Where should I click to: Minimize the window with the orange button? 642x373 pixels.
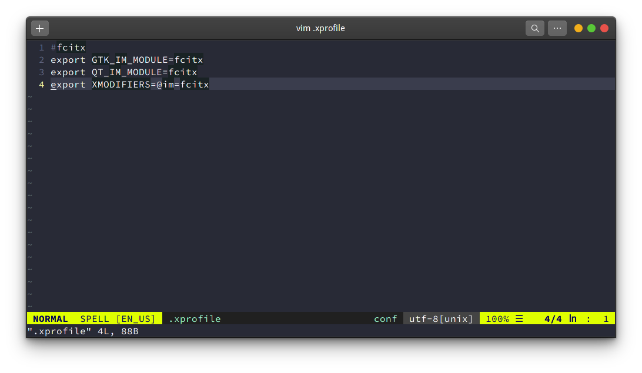tap(578, 28)
